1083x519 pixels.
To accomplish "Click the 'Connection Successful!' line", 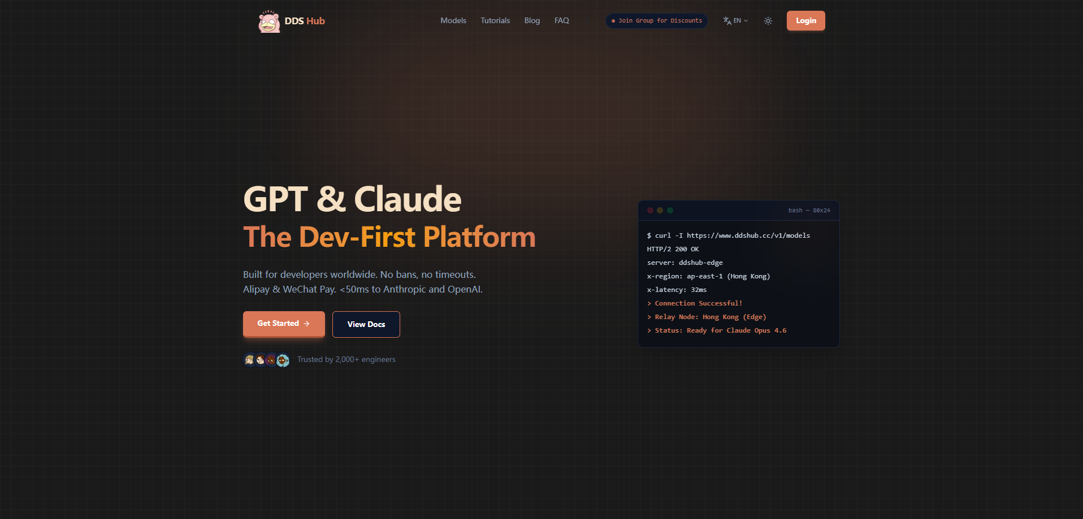I will [x=695, y=303].
